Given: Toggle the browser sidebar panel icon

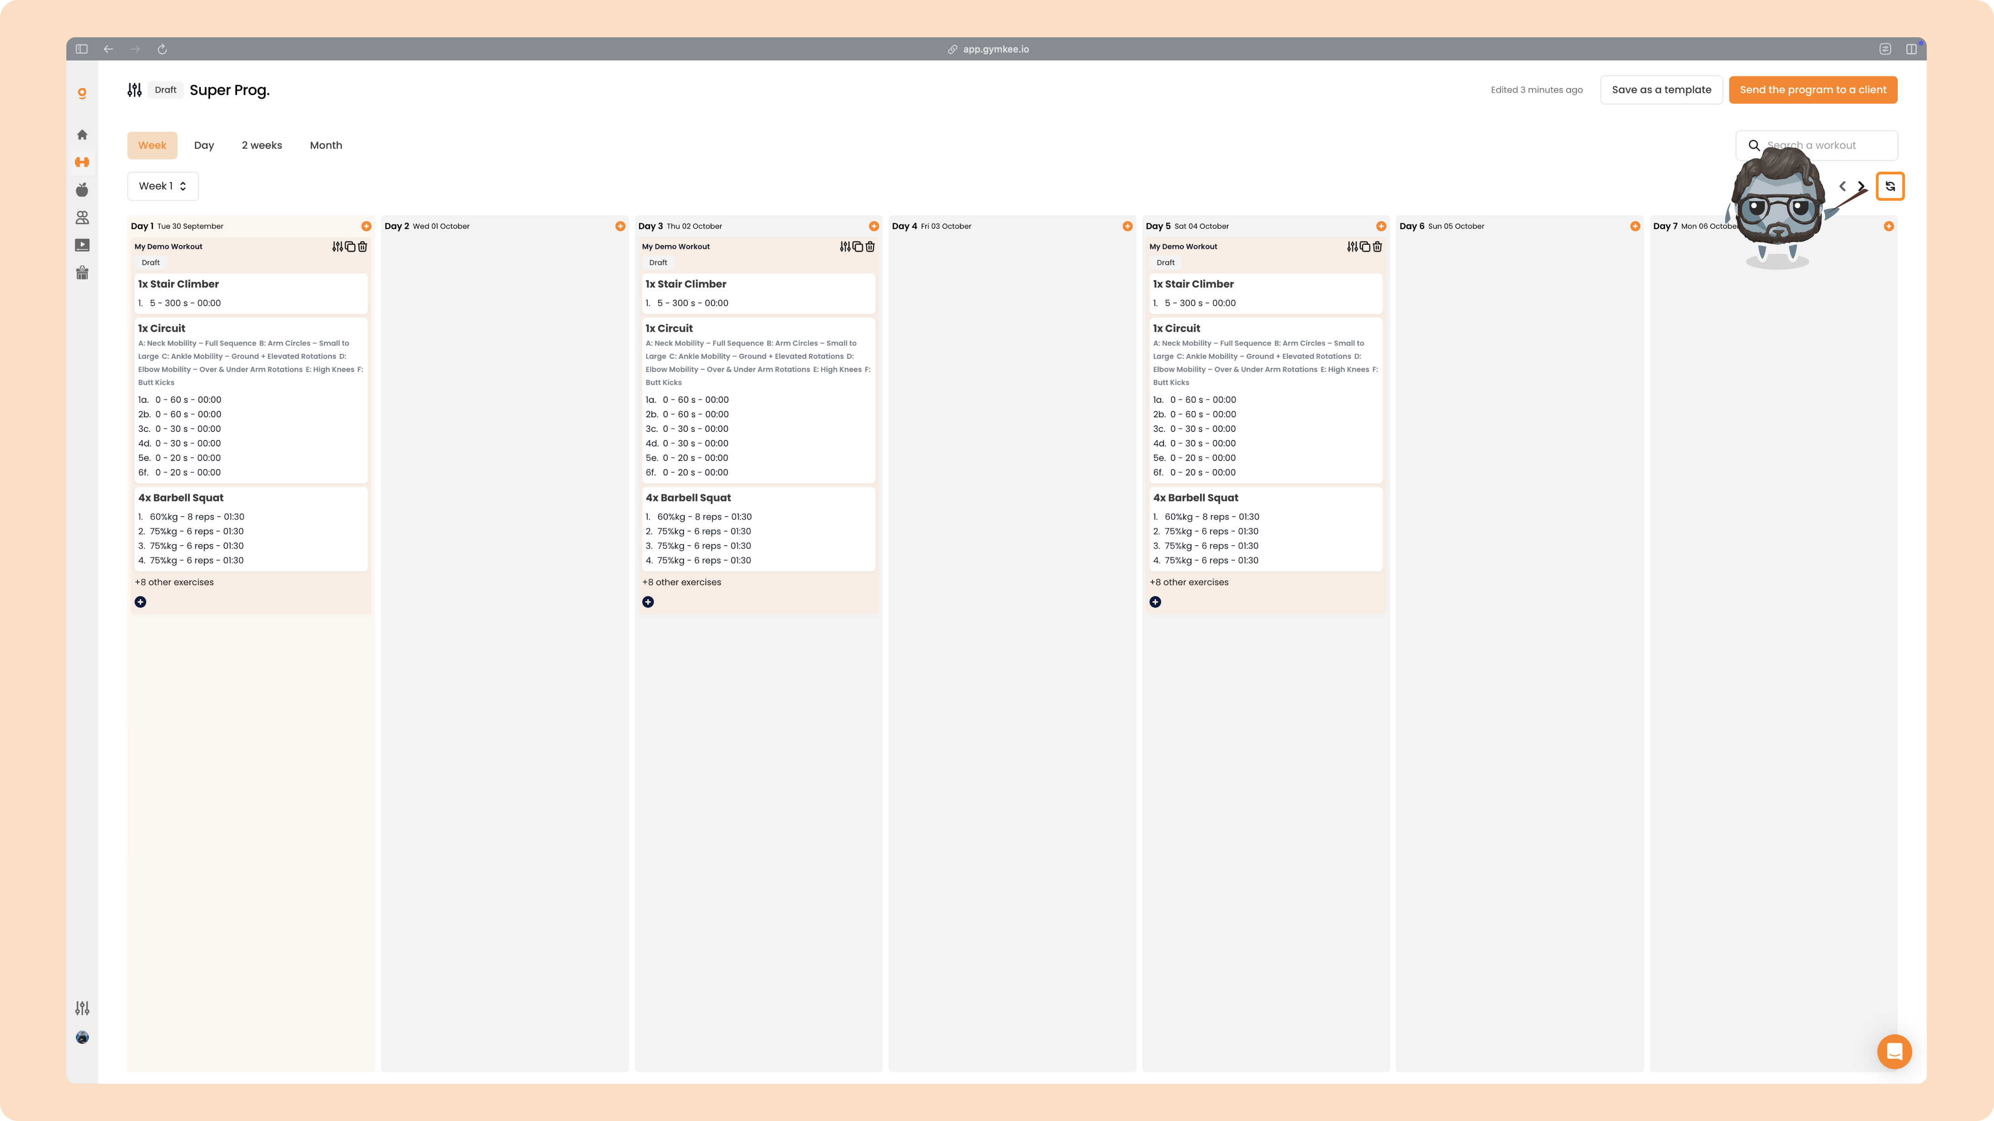Looking at the screenshot, I should (81, 49).
